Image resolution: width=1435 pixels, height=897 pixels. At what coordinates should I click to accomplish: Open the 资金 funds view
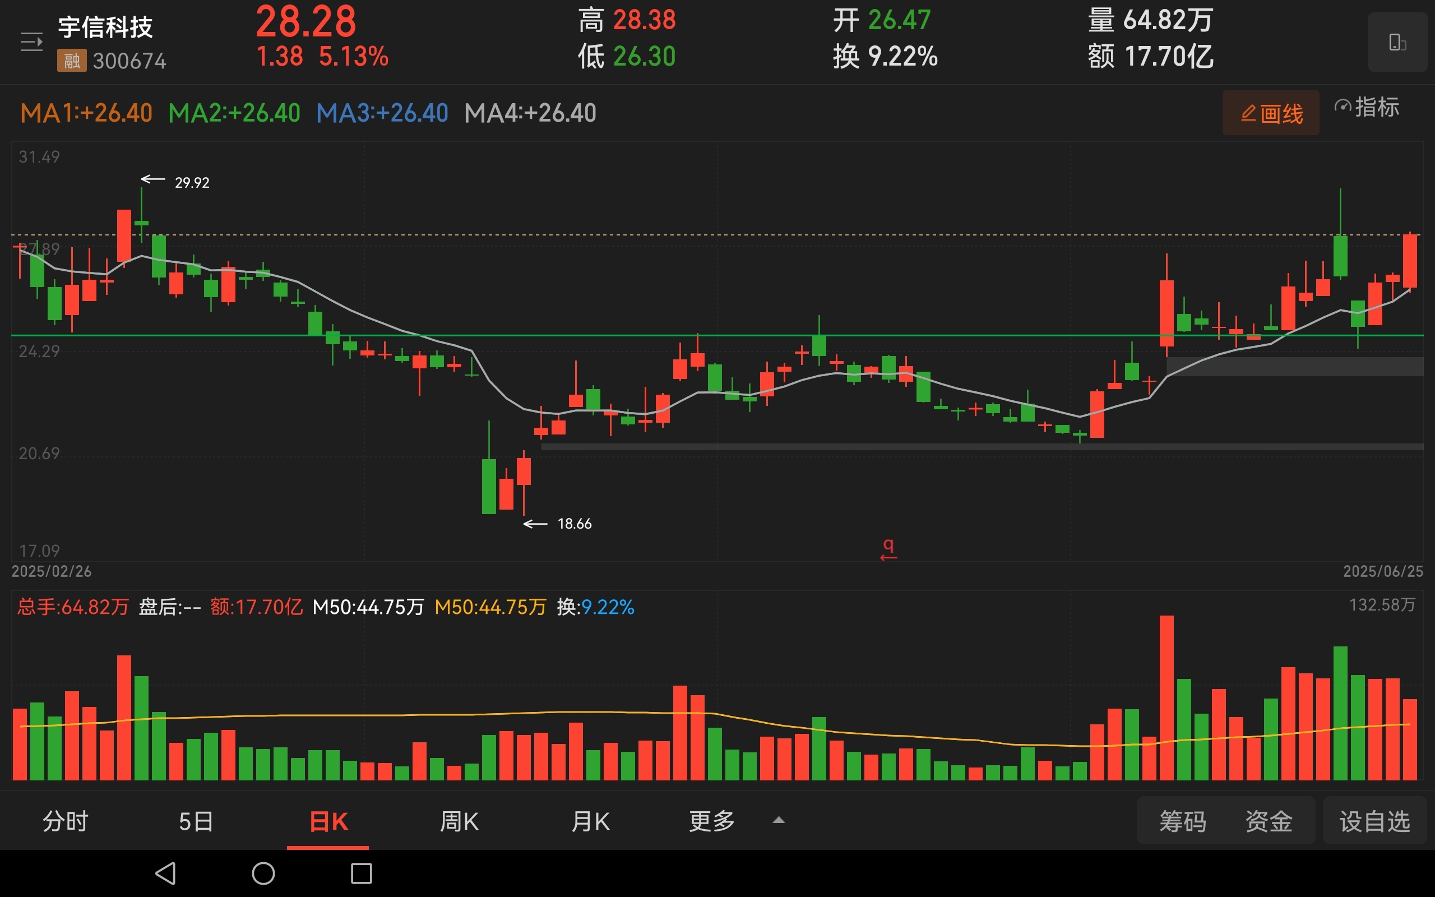pos(1269,822)
